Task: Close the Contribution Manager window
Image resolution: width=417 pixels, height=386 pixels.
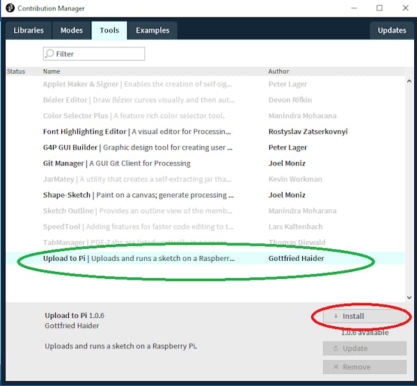Action: 405,8
